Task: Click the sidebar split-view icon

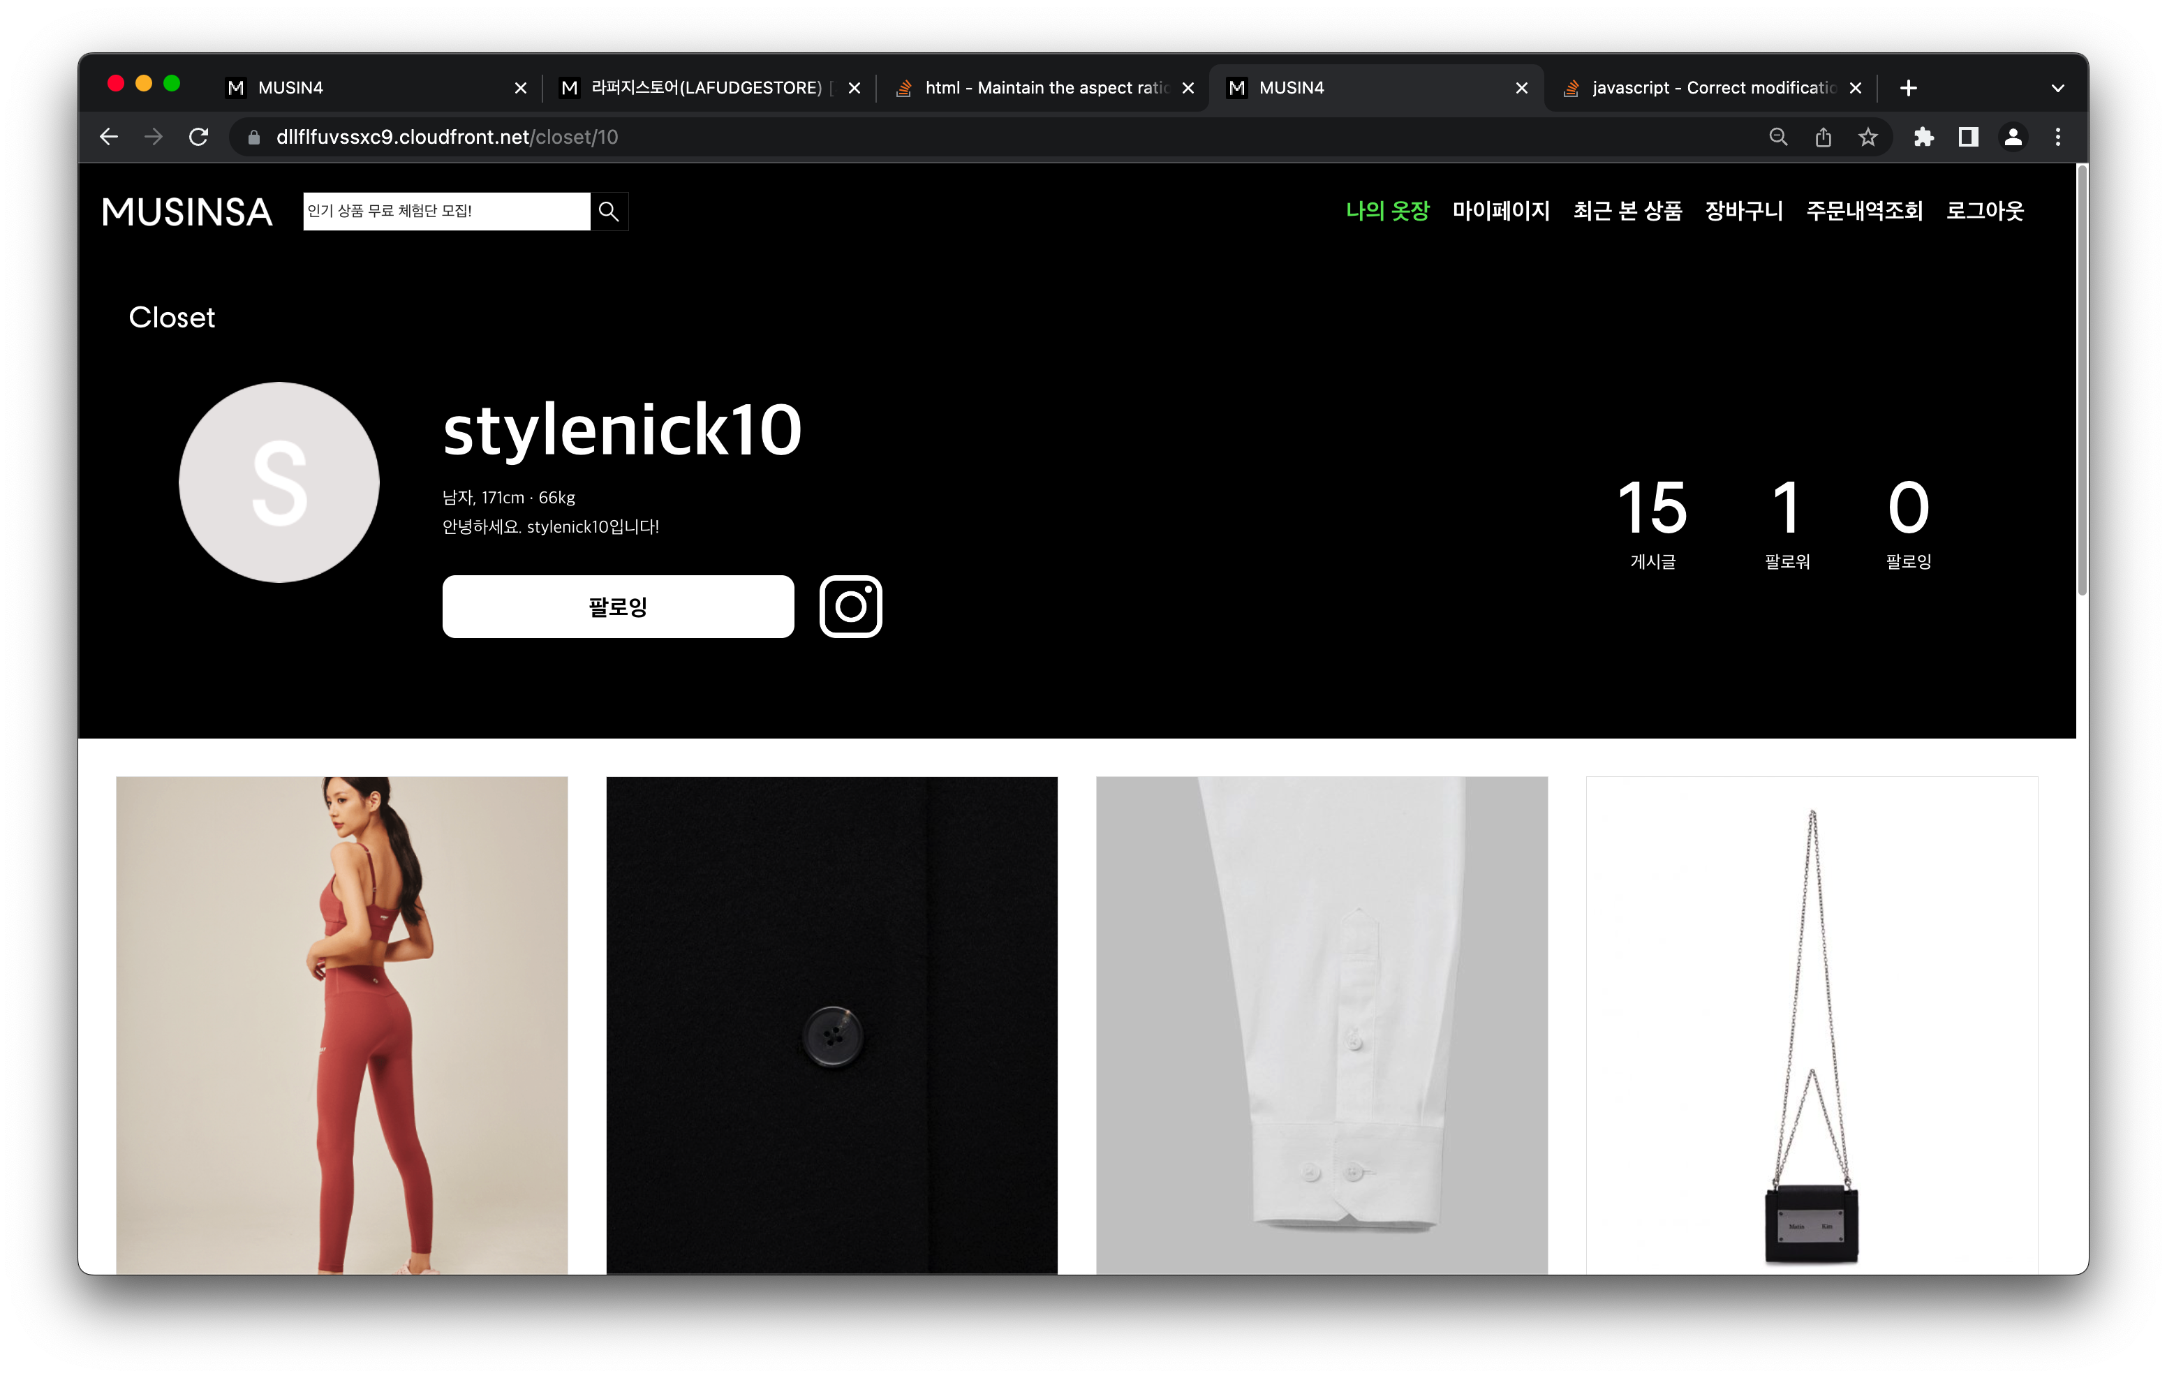Action: [x=1968, y=137]
